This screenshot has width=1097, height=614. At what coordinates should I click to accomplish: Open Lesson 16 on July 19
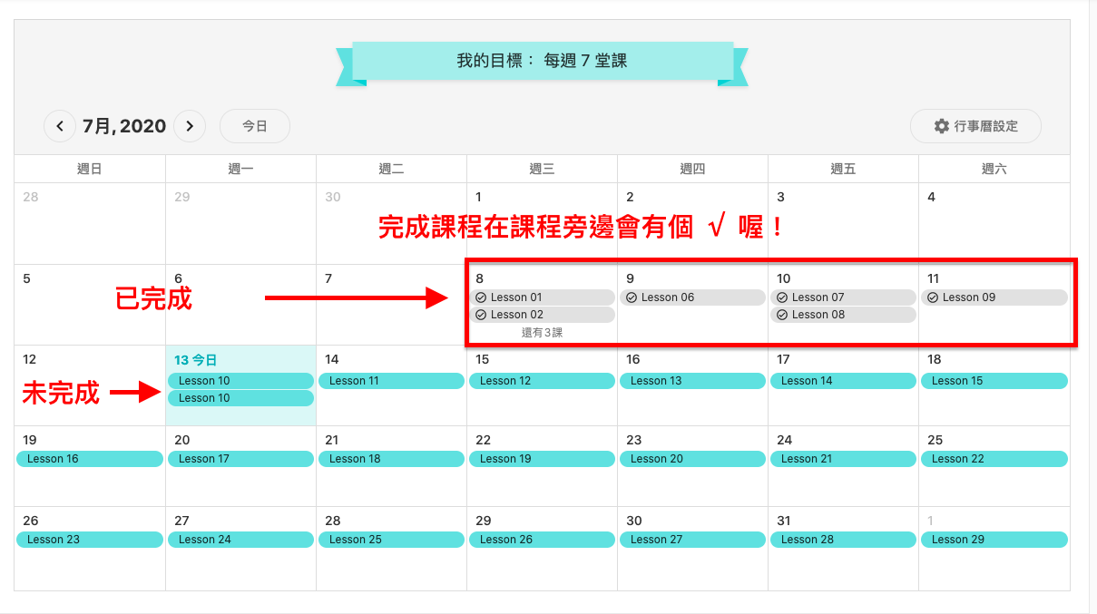pos(90,459)
